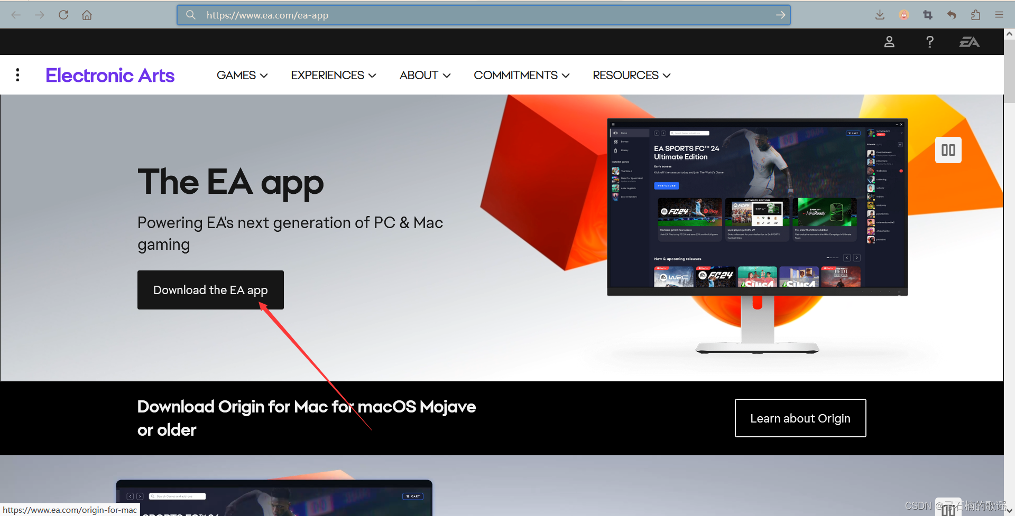Image resolution: width=1015 pixels, height=516 pixels.
Task: Open EA help question mark icon
Action: click(930, 42)
